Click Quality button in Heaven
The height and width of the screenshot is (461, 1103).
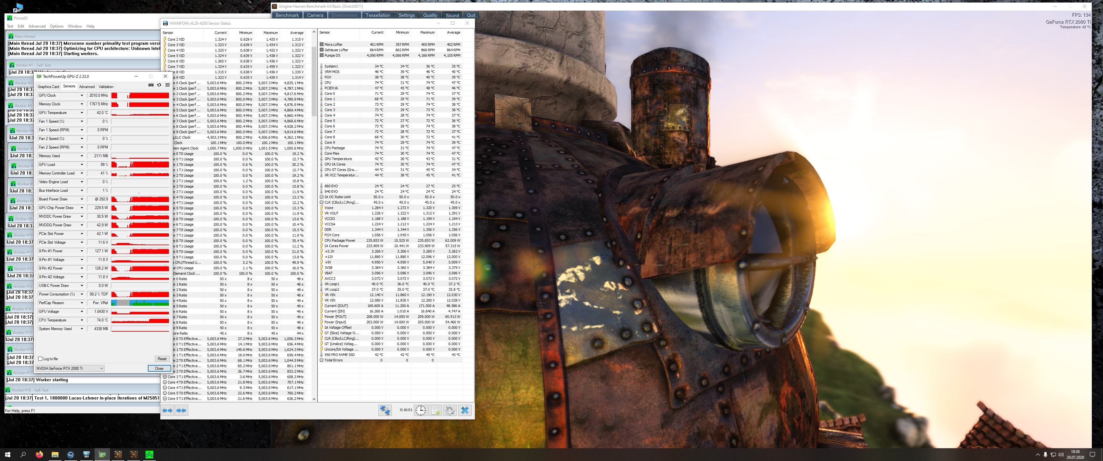point(430,15)
